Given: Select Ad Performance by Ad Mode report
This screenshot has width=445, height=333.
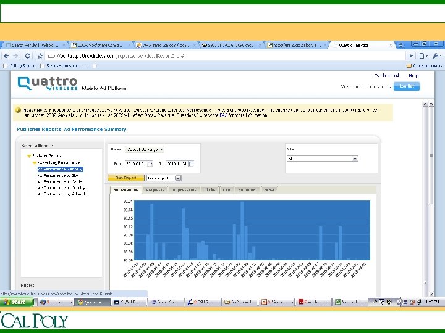Looking at the screenshot, I should 62,194.
